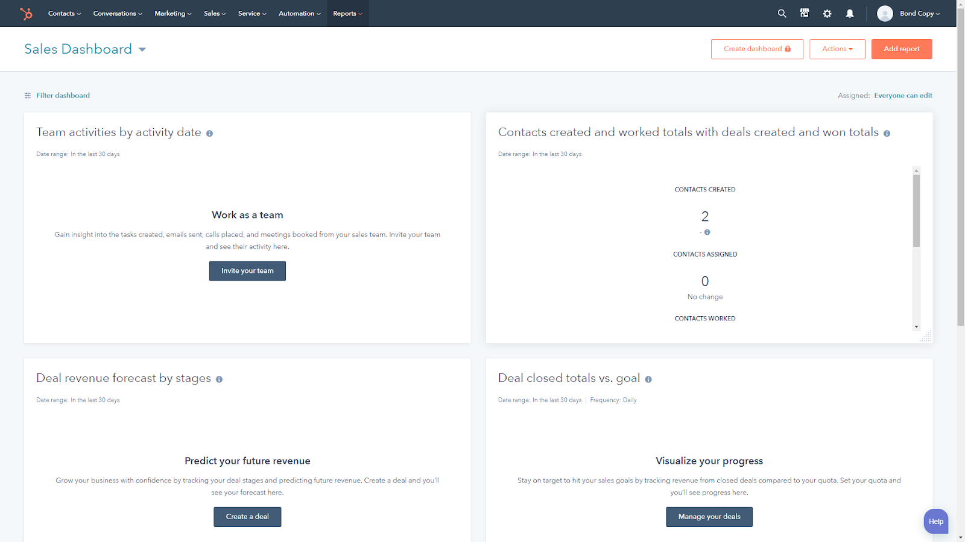Click the Invite your team button
The image size is (965, 542).
pos(247,270)
